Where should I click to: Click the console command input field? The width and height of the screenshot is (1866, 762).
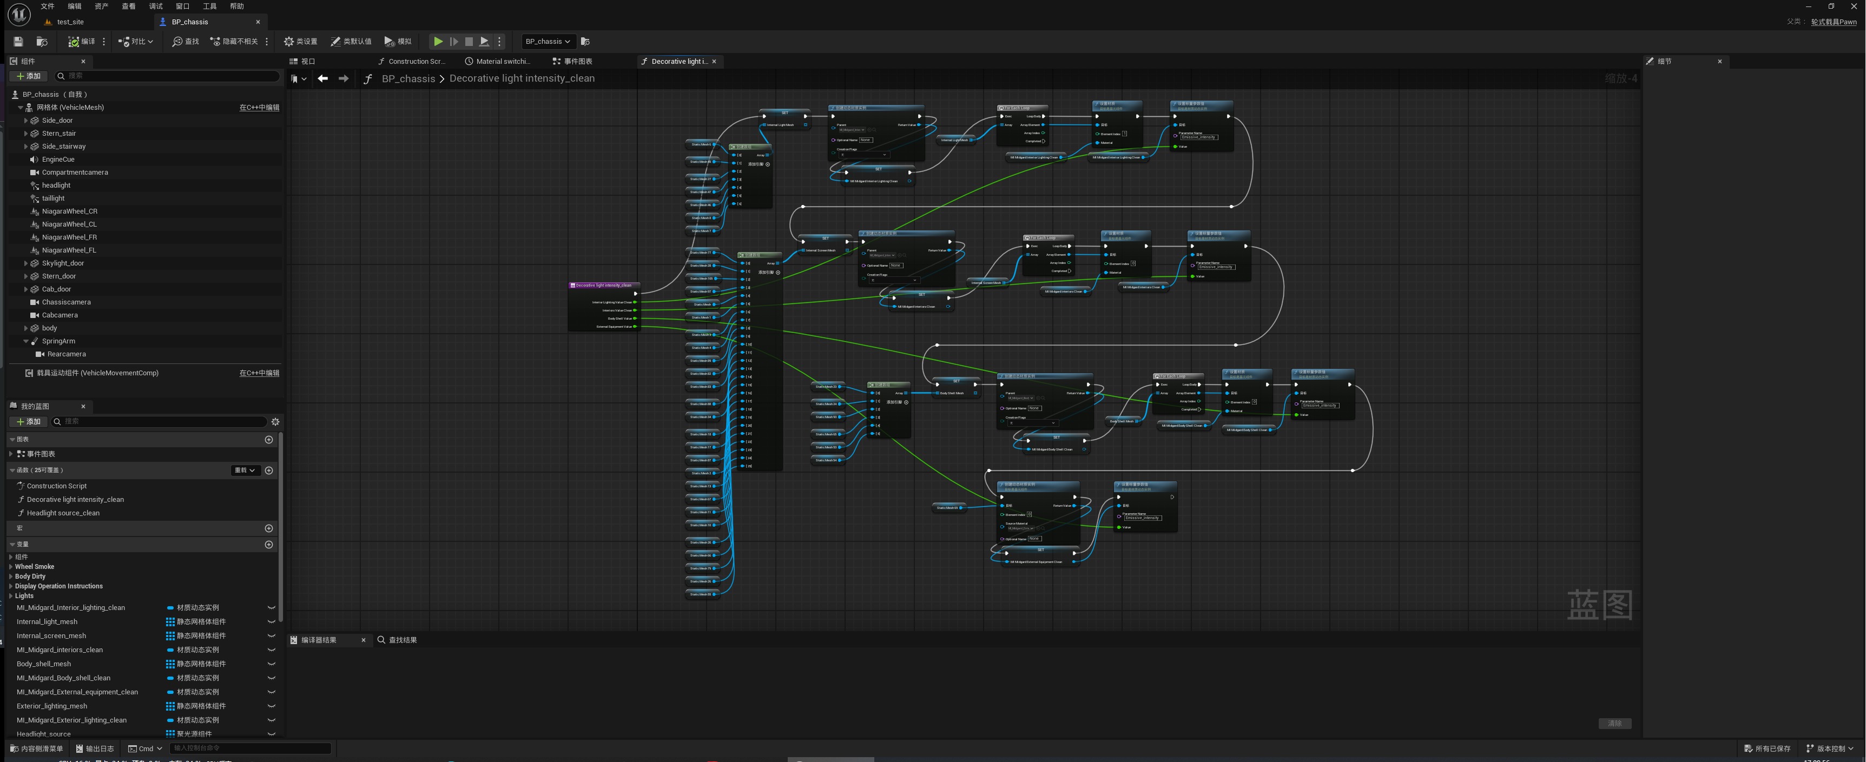coord(250,748)
